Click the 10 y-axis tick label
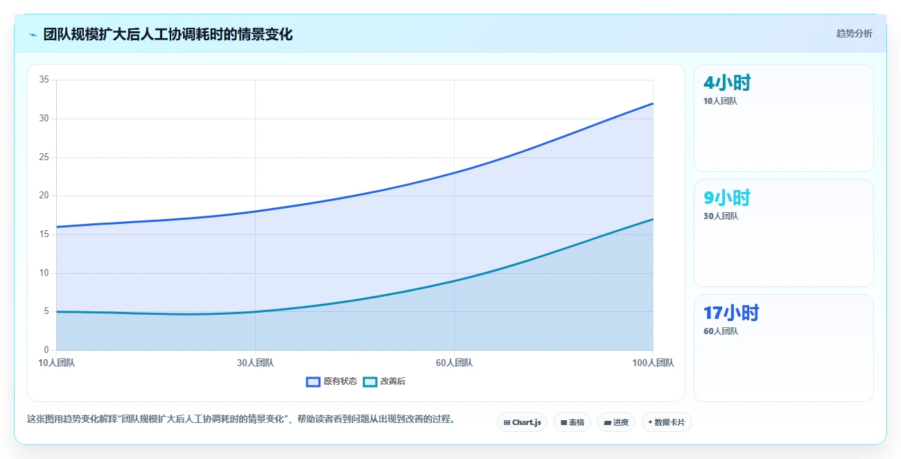The width and height of the screenshot is (901, 459). coord(44,273)
